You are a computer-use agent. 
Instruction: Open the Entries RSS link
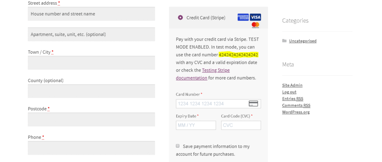(x=292, y=99)
